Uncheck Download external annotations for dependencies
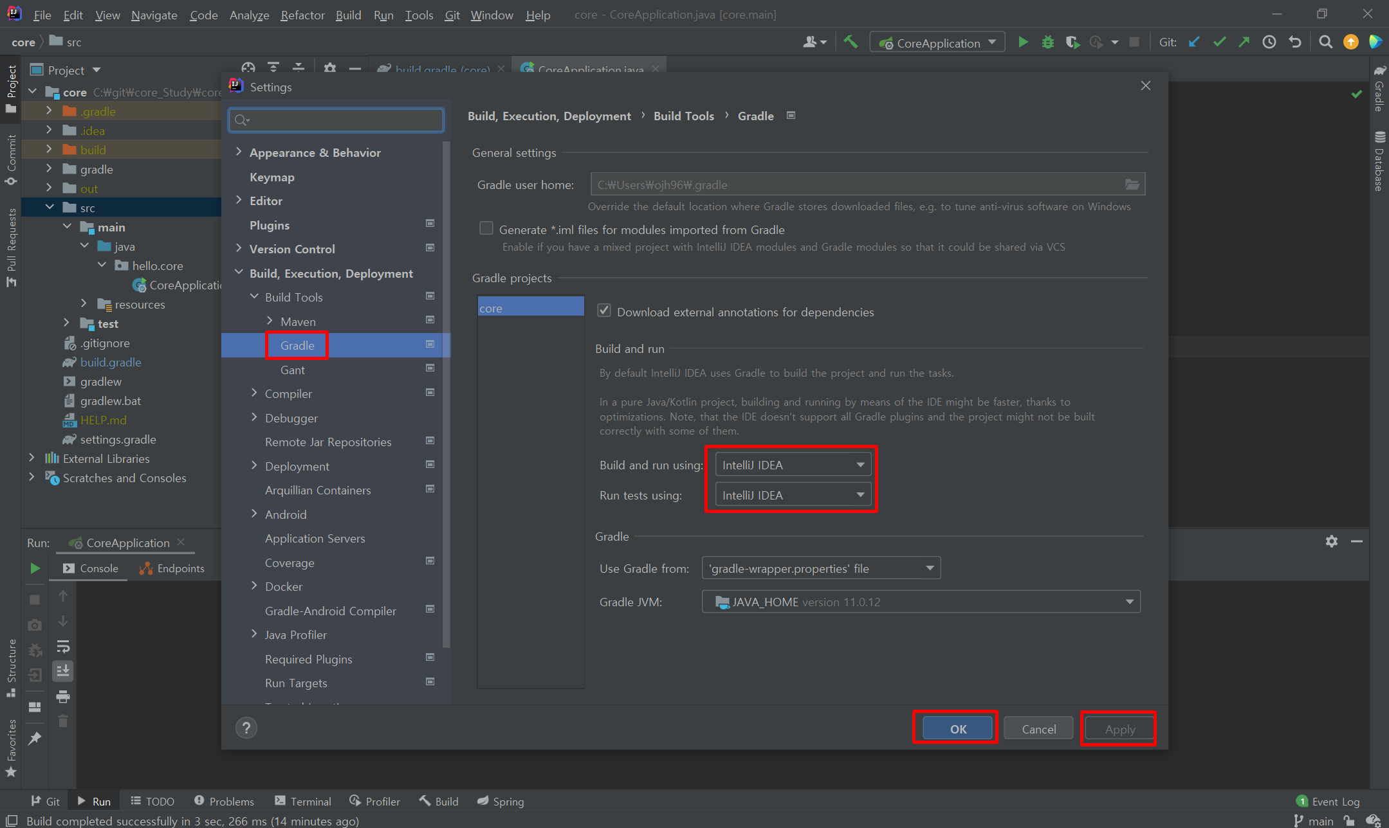The width and height of the screenshot is (1389, 828). coord(604,311)
